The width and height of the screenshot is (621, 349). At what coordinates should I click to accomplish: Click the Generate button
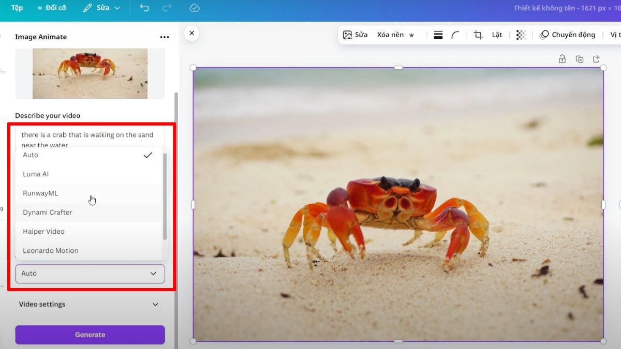coord(90,335)
